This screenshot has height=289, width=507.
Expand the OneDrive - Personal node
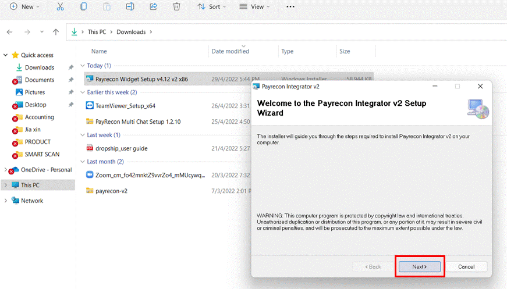pyautogui.click(x=5, y=170)
